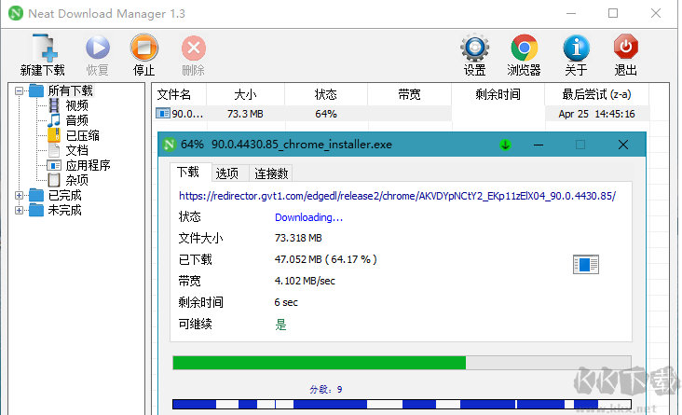Collapse the 所有下载 tree node
682x415 pixels.
coord(19,91)
